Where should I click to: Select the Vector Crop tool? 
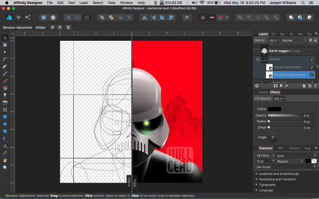point(5,109)
